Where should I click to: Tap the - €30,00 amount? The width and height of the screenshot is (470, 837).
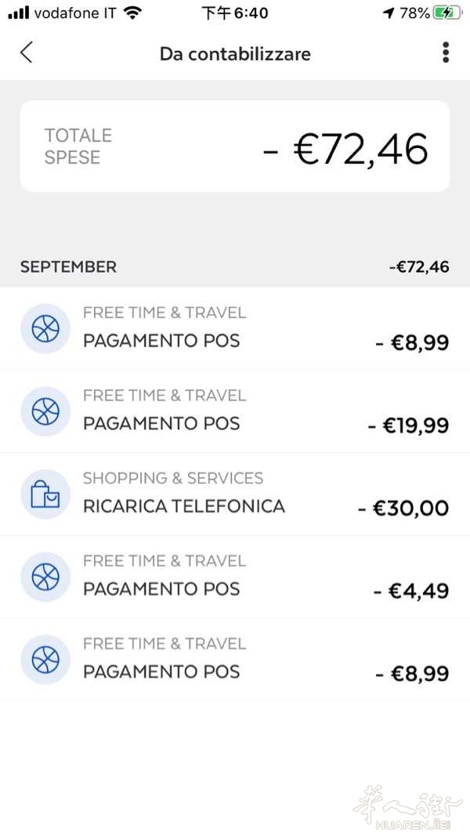coord(403,509)
